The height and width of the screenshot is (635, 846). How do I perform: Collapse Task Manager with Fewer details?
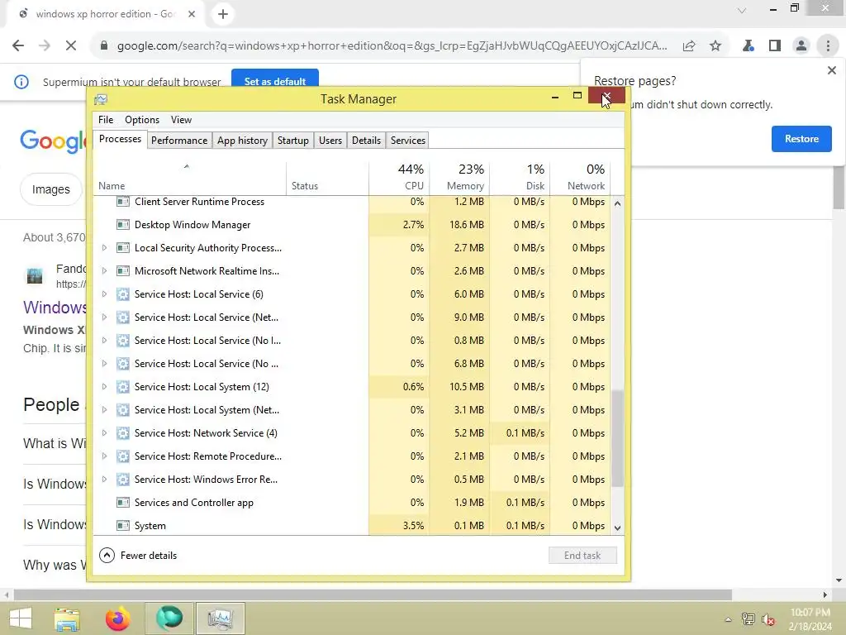tap(138, 556)
